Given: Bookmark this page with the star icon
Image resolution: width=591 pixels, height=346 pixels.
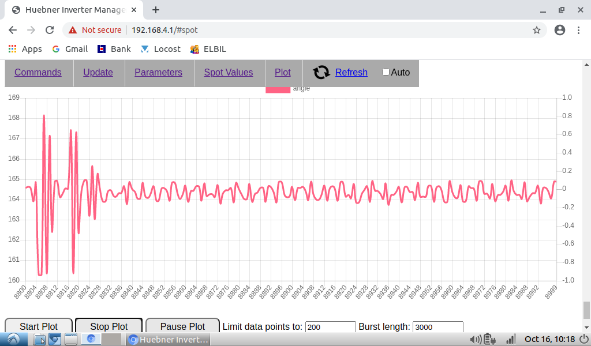Looking at the screenshot, I should point(536,30).
